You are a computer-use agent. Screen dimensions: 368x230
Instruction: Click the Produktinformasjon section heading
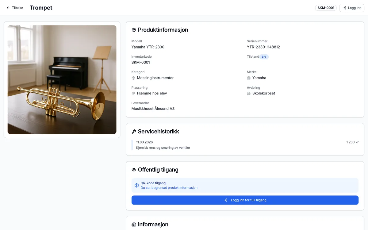163,30
